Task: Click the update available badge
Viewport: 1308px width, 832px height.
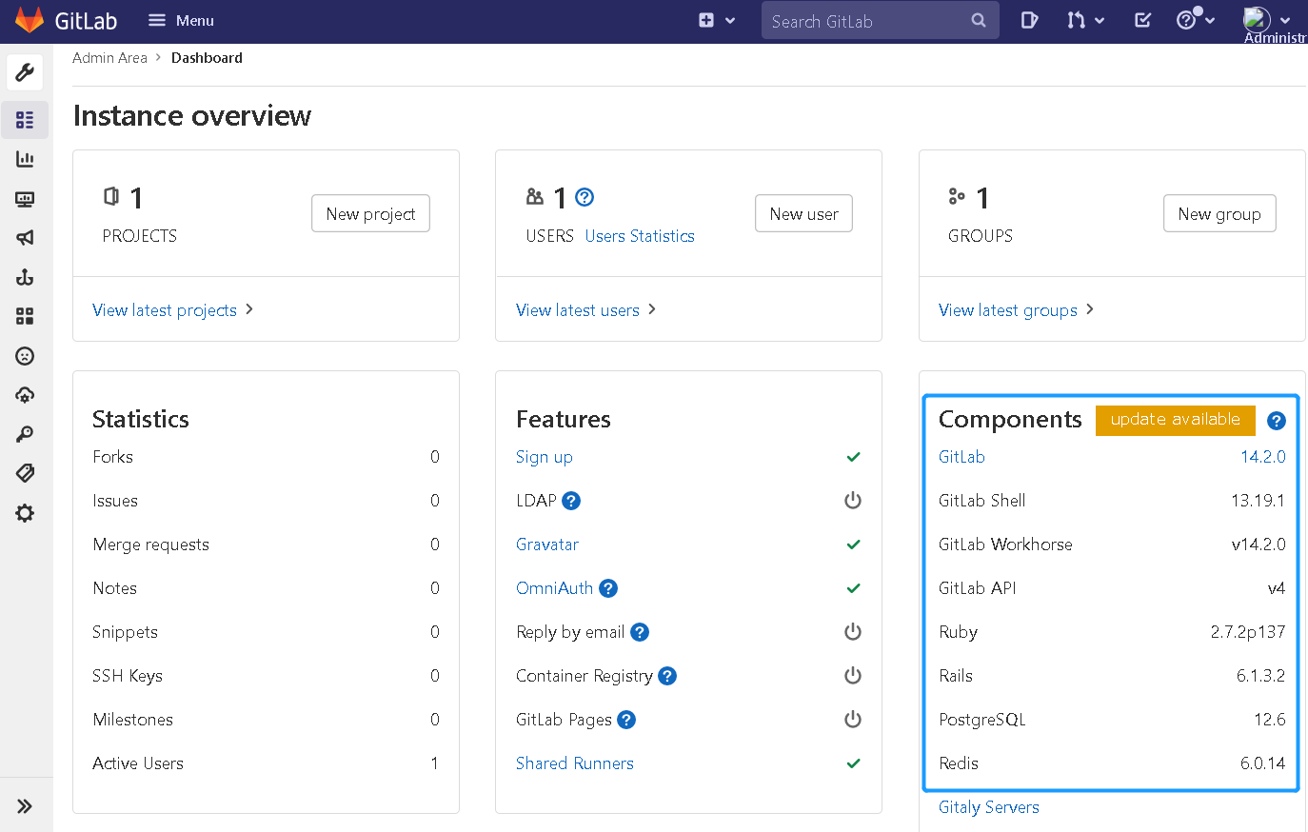Action: click(x=1176, y=420)
